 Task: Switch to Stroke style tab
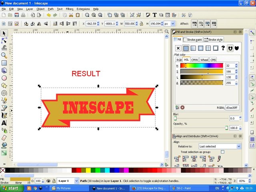point(213,40)
